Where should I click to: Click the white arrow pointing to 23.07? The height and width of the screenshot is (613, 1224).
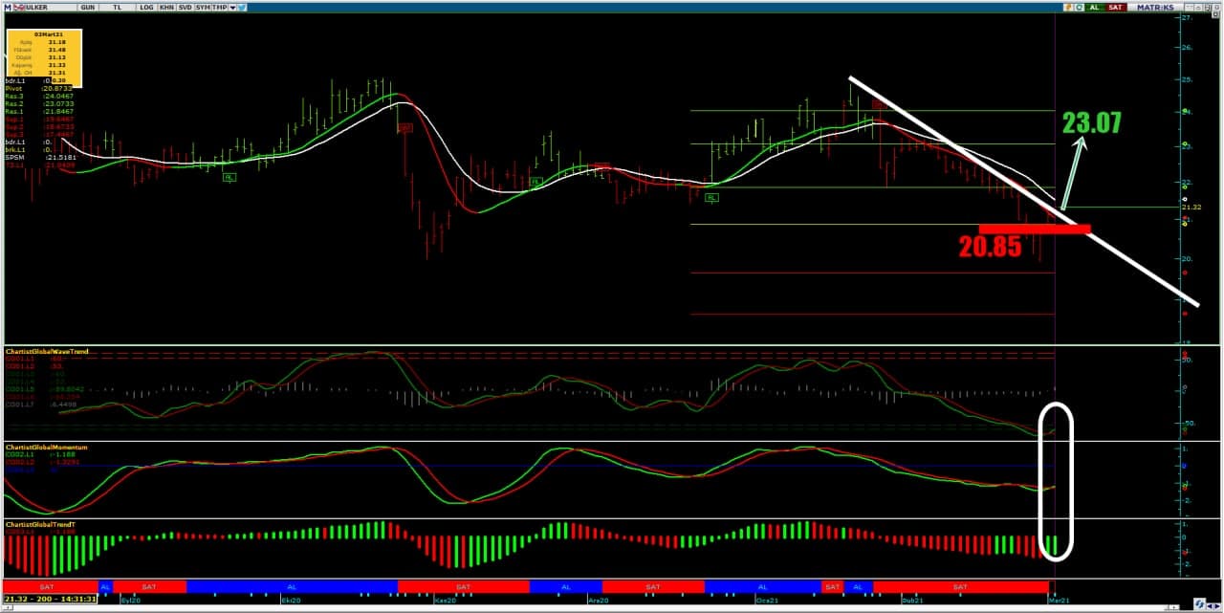(1072, 172)
